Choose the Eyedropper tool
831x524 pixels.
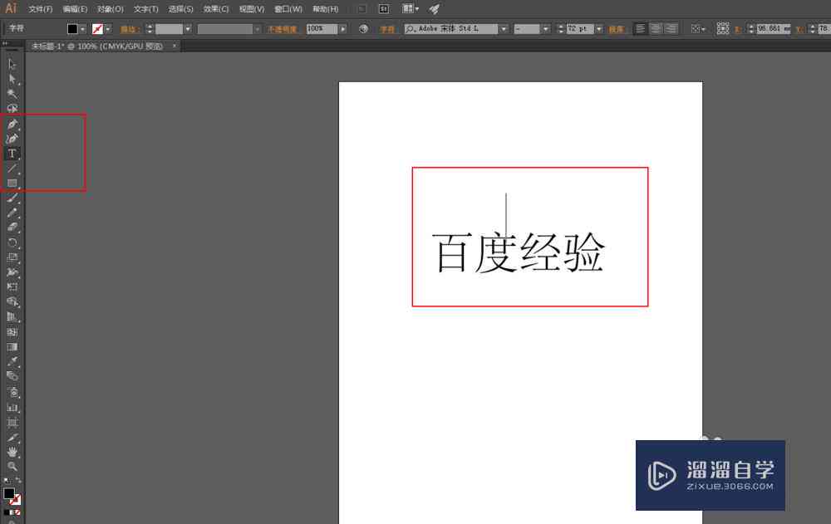[x=12, y=361]
